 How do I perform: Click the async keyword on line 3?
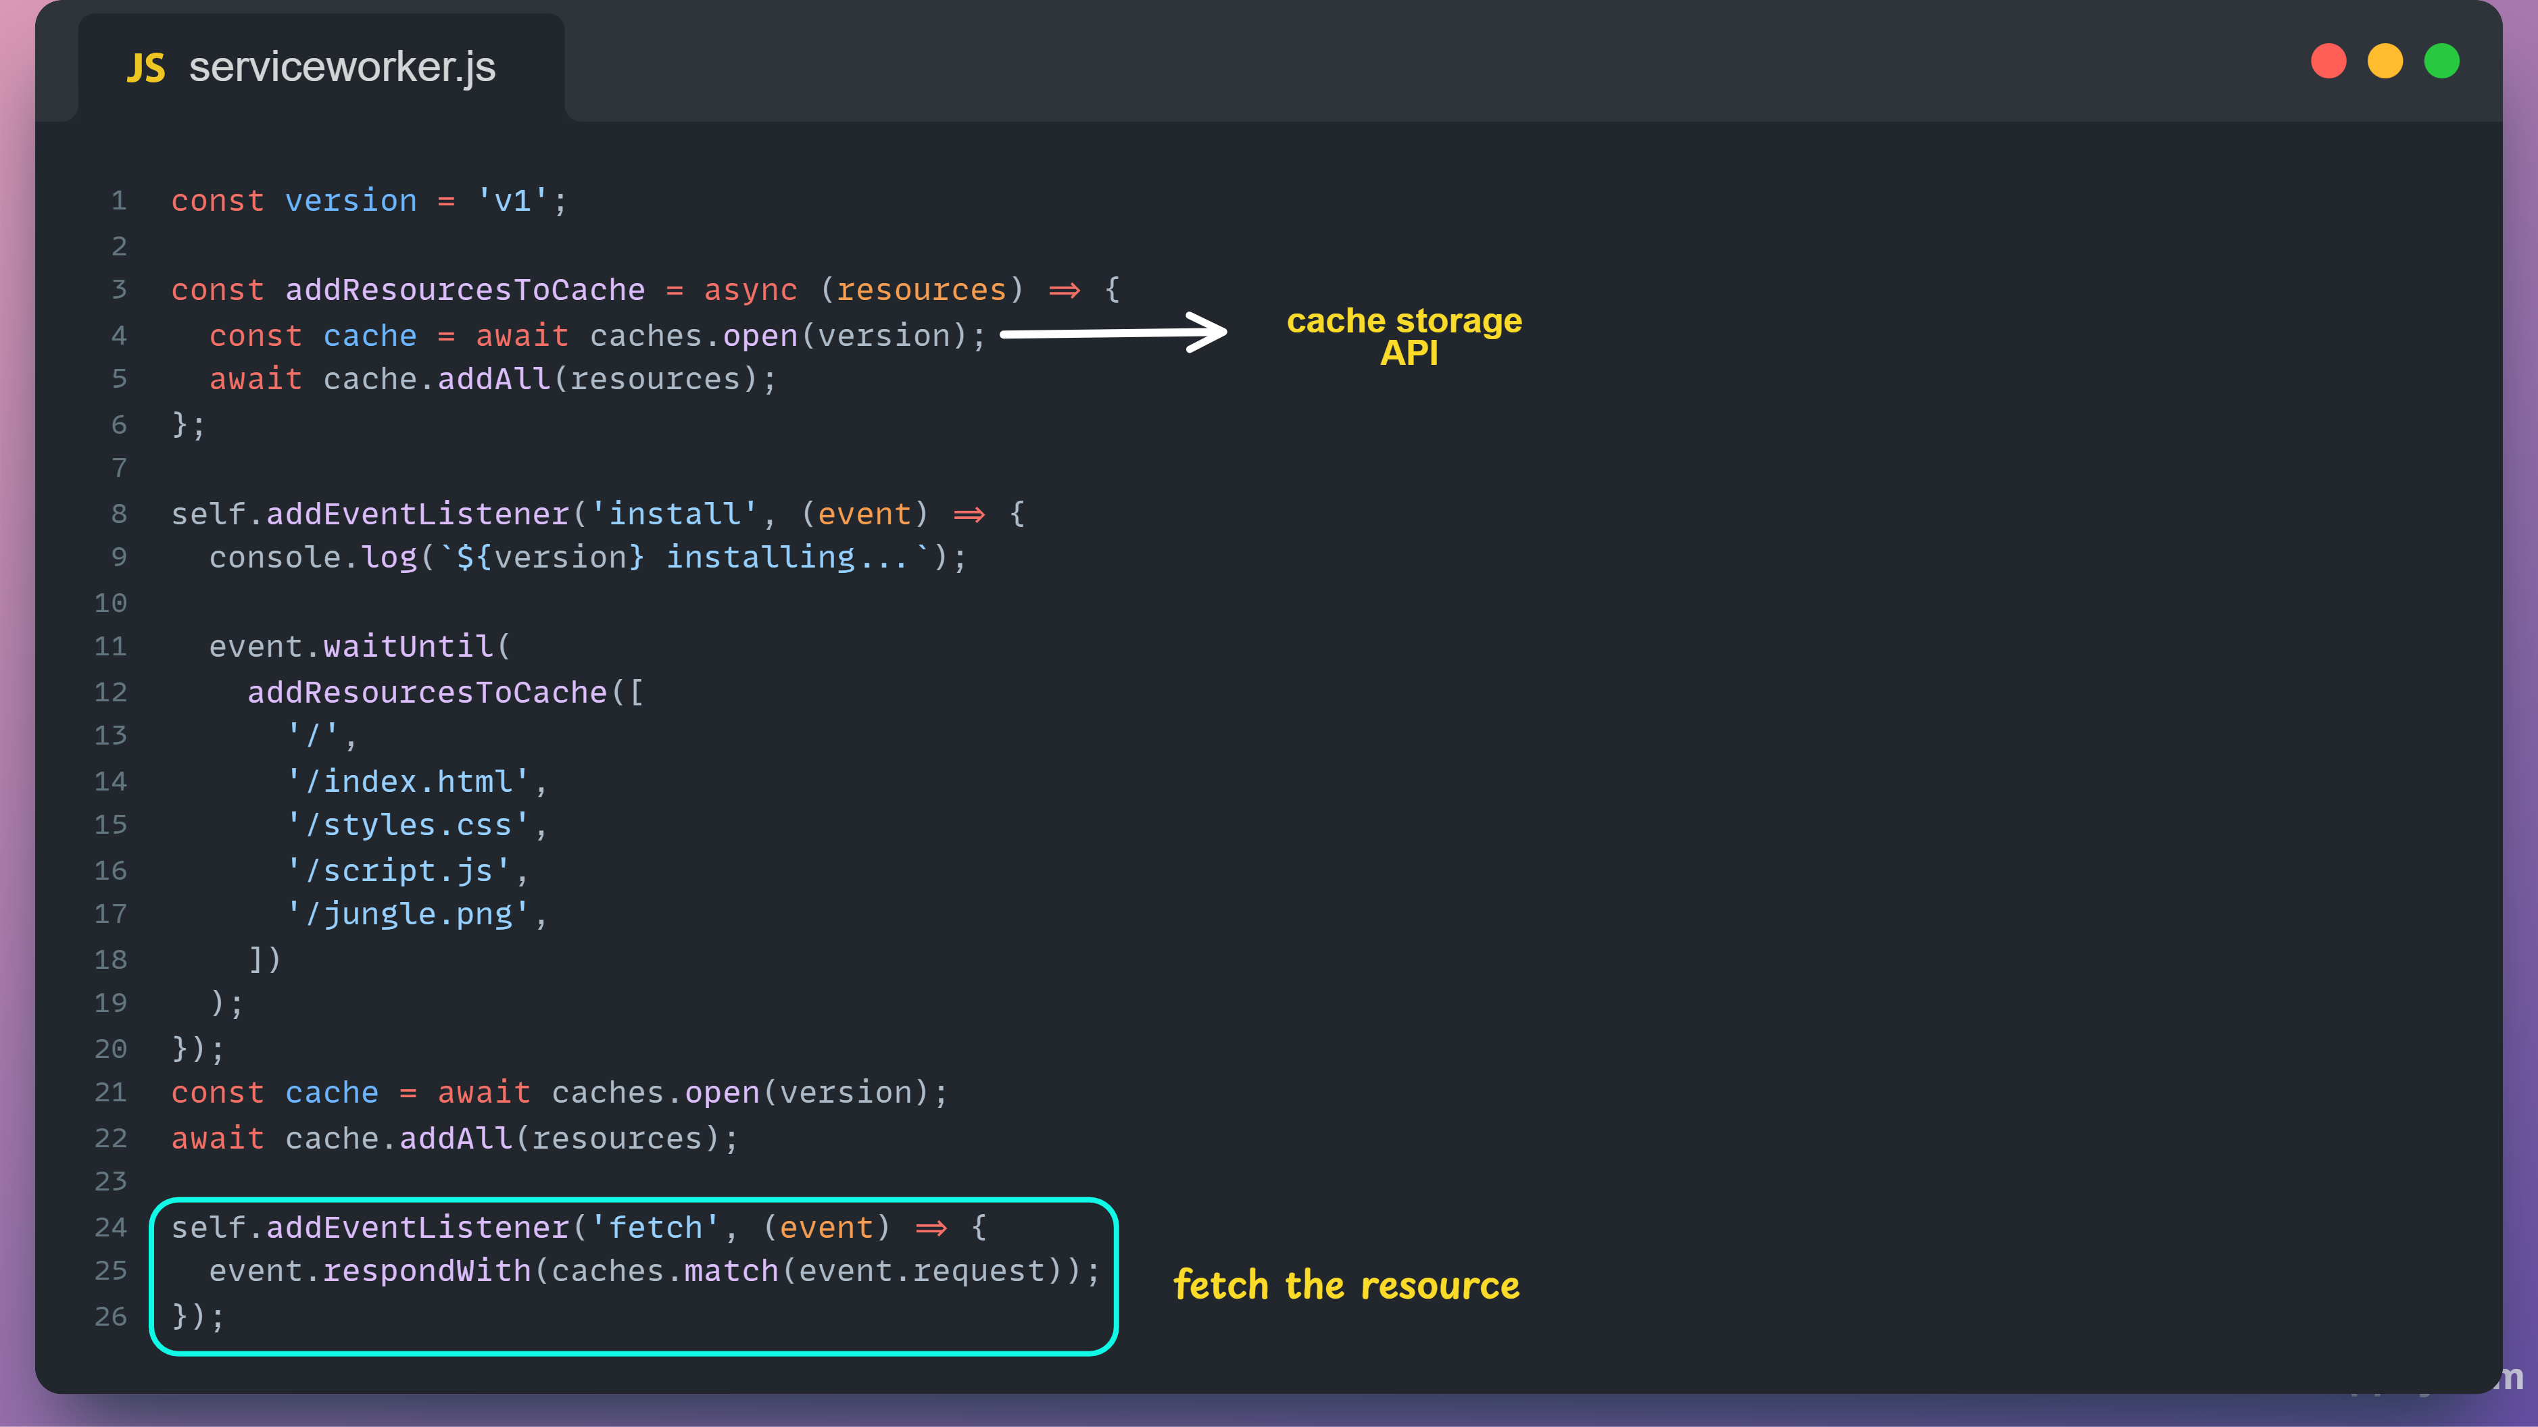click(750, 290)
